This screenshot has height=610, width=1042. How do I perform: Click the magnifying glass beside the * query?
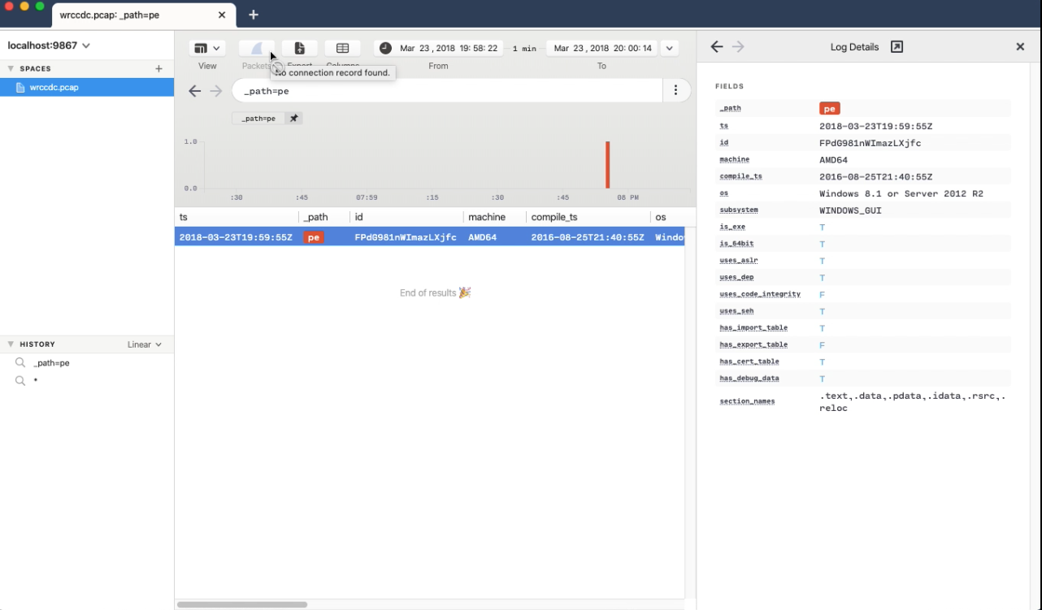pyautogui.click(x=20, y=379)
